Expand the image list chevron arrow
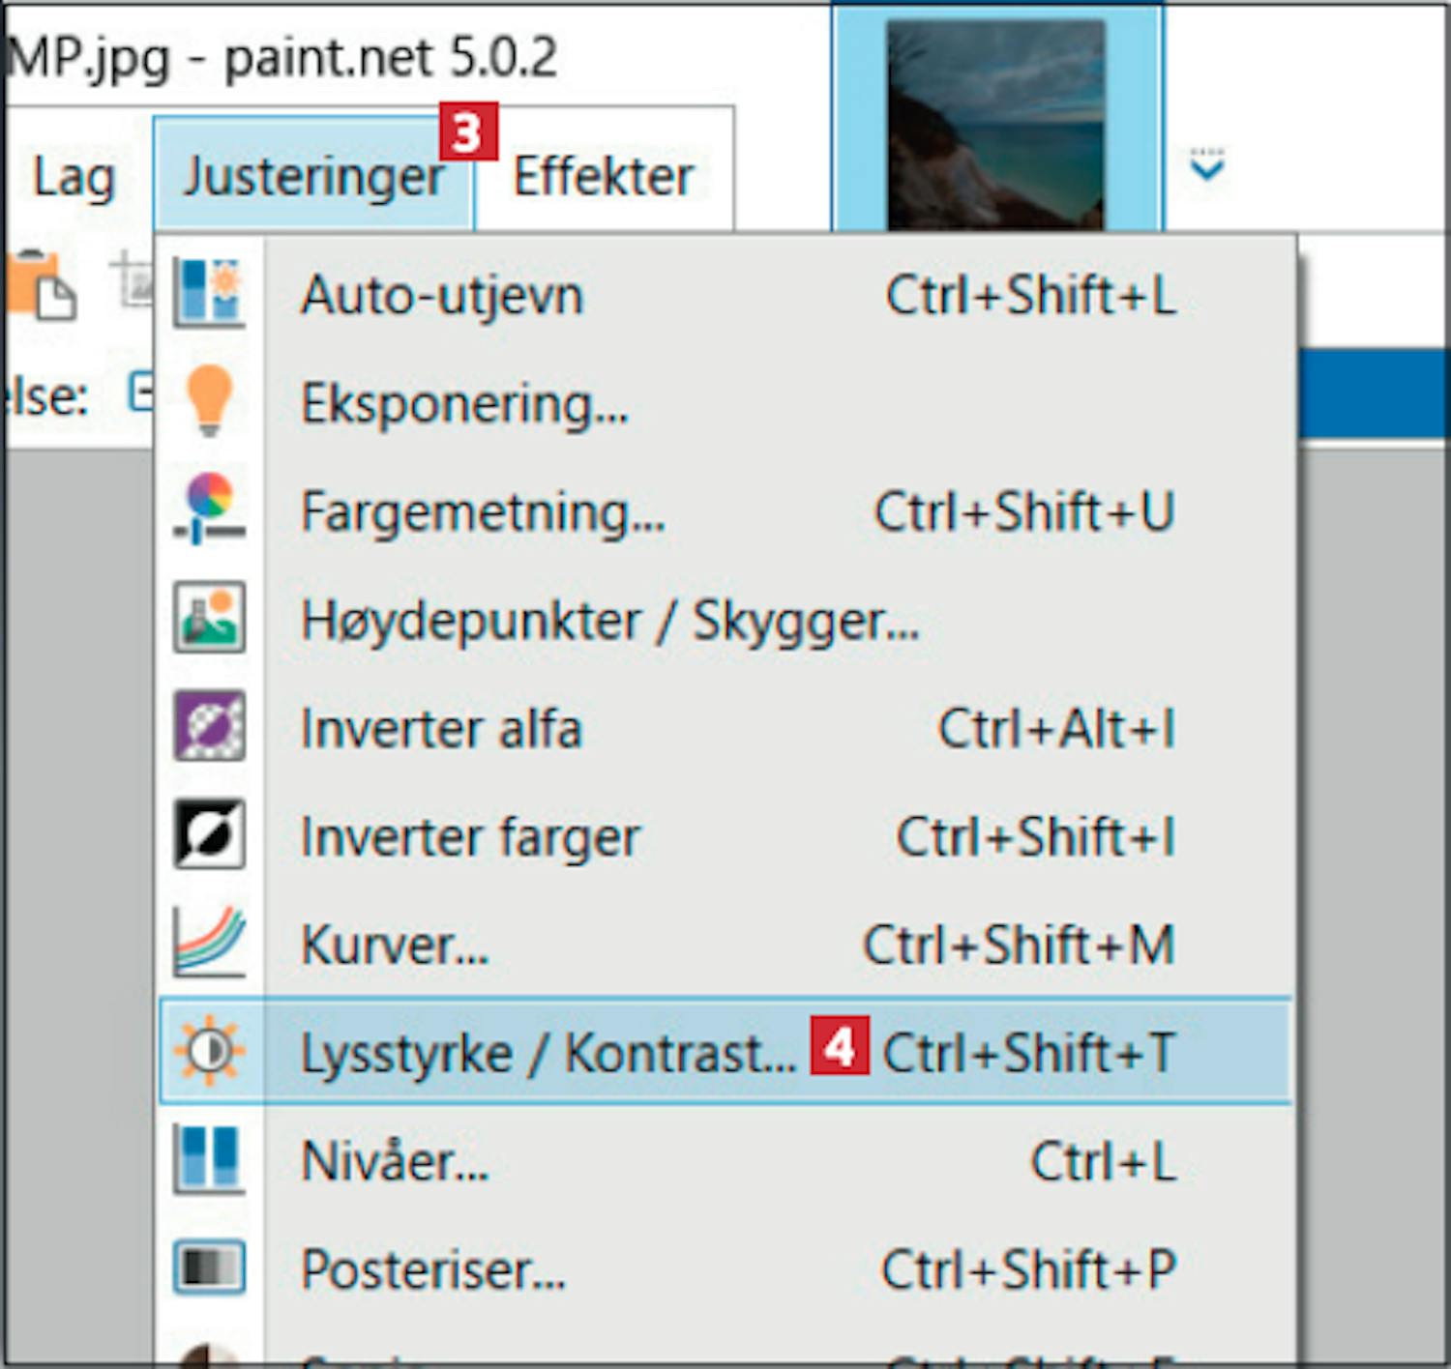 1206,165
